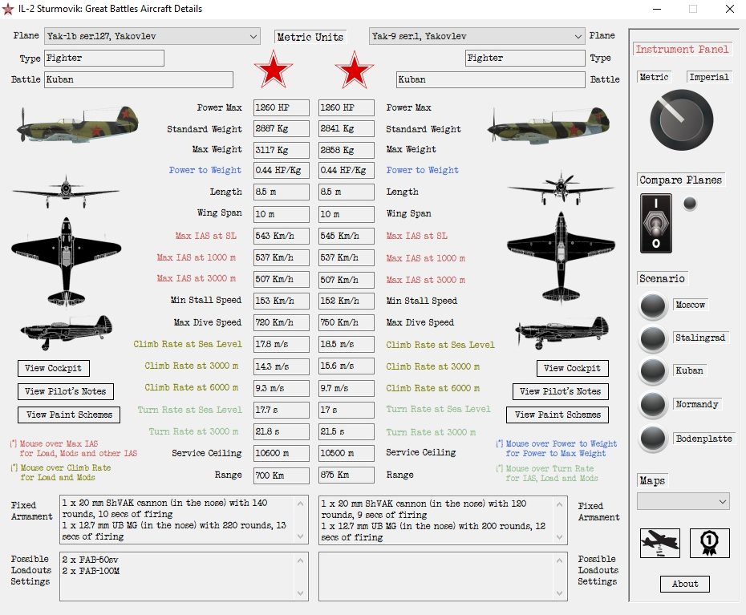This screenshot has width=746, height=615.
Task: Click the bomber plane icon under Maps
Action: click(x=659, y=543)
